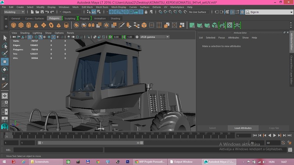Click the single perspective layout icon
The width and height of the screenshot is (294, 165).
5,96
